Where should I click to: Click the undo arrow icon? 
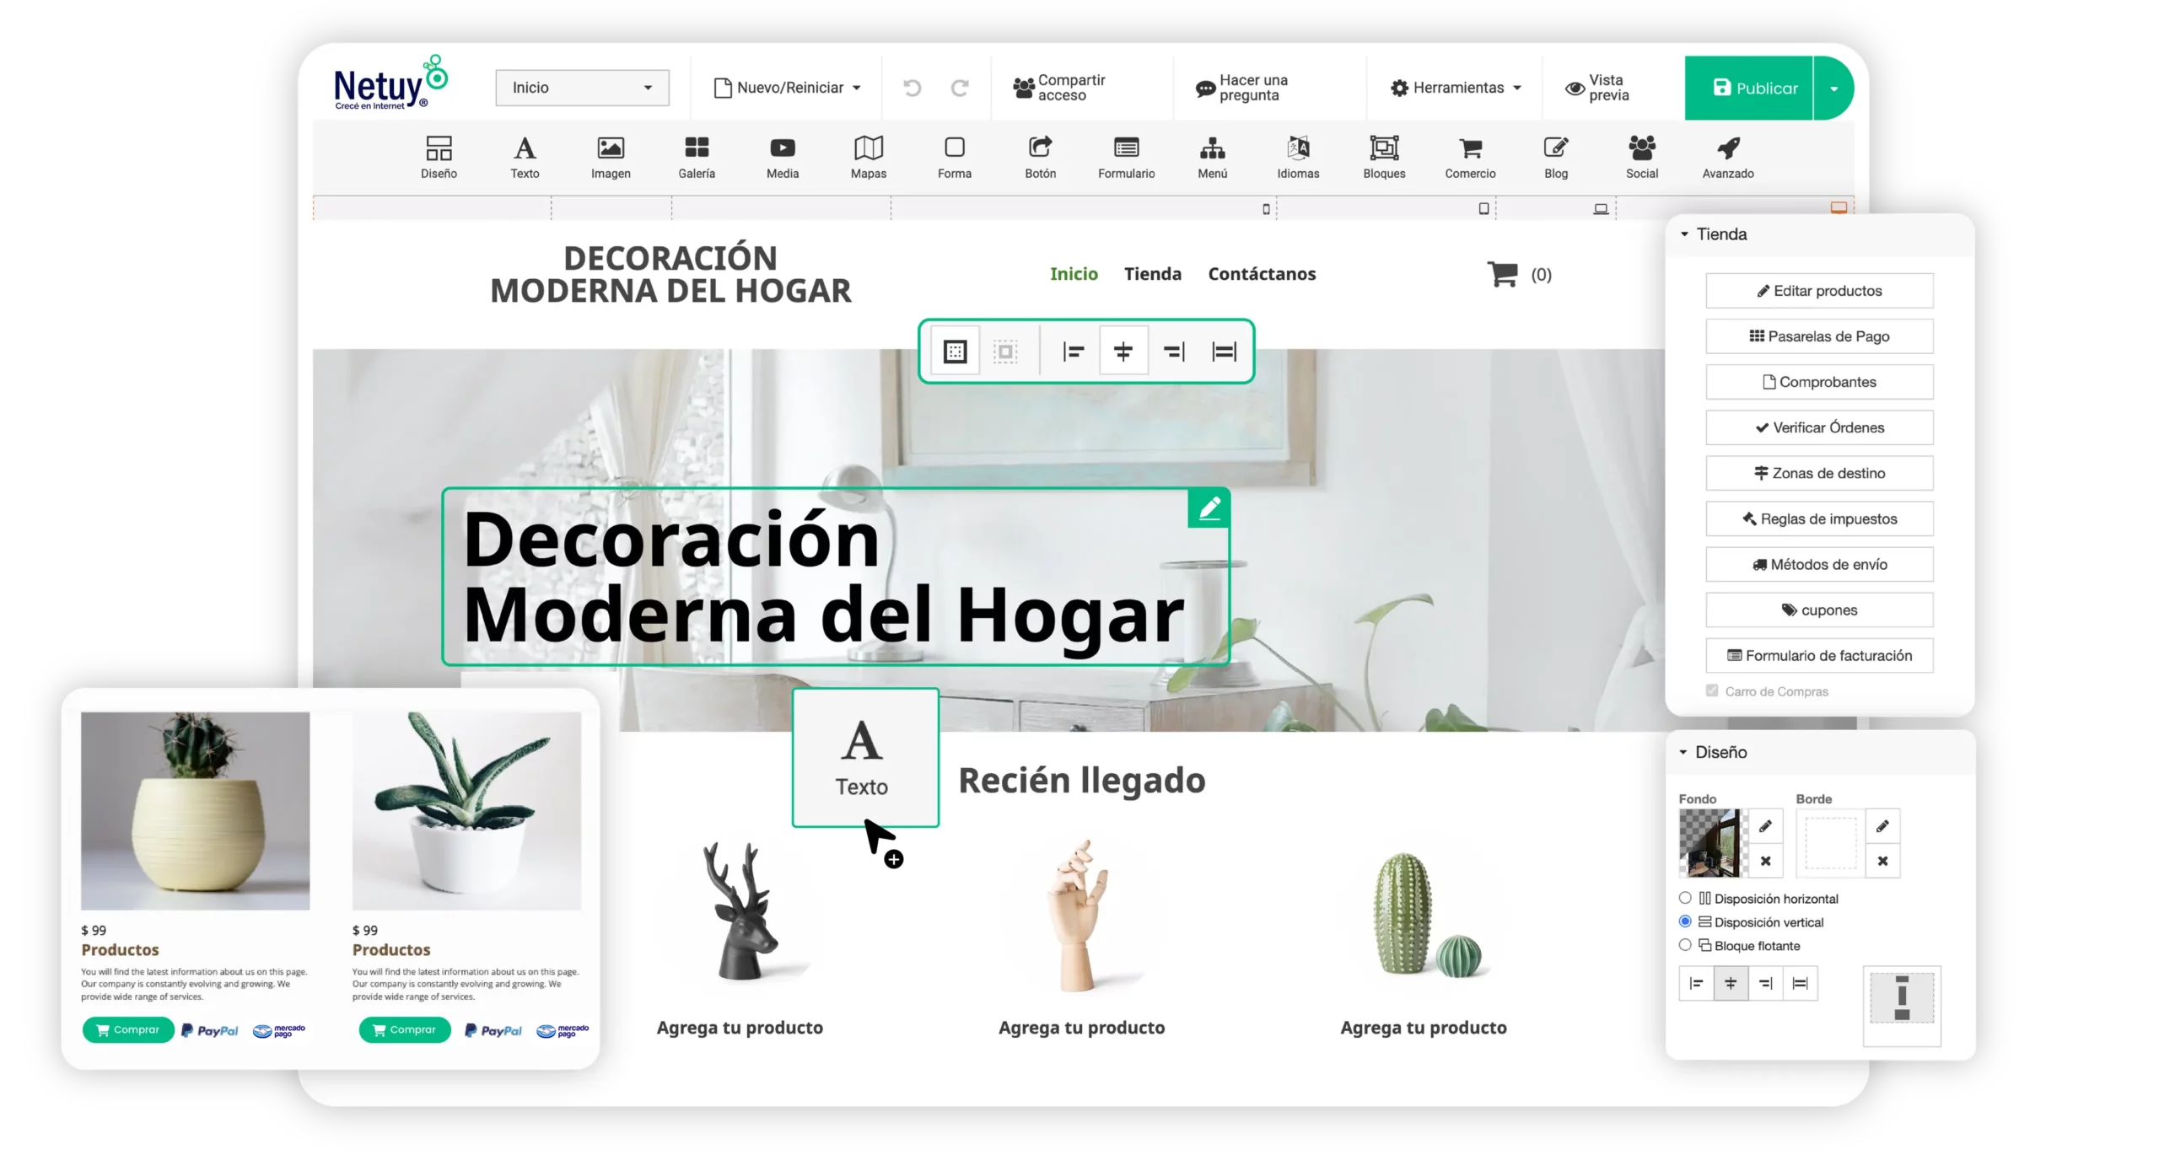coord(912,88)
